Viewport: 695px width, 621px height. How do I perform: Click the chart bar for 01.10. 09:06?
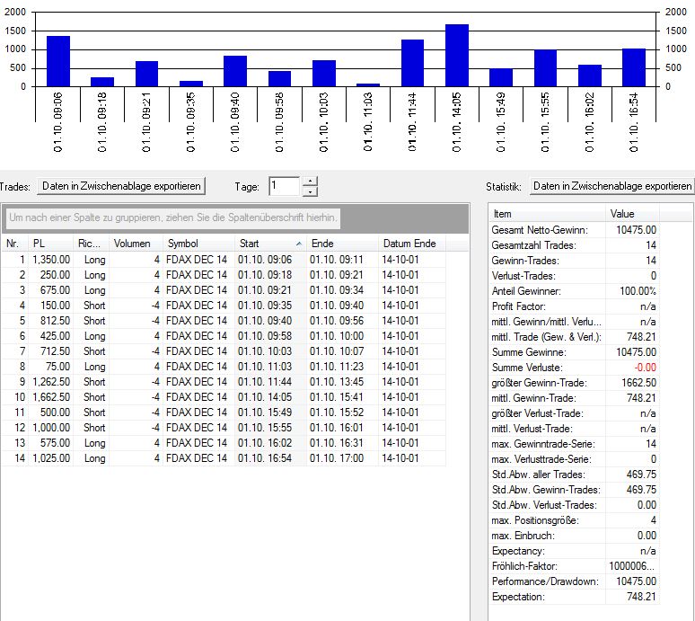[x=58, y=61]
